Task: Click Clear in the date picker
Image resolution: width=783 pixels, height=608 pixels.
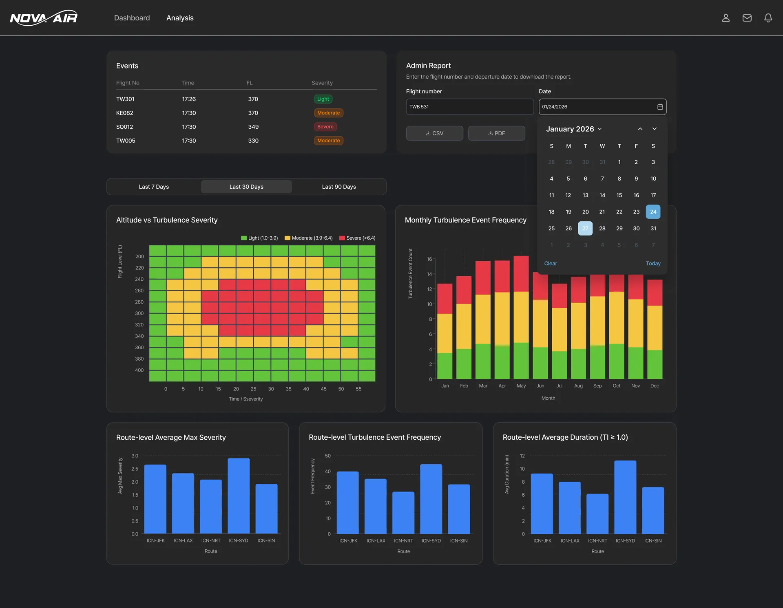Action: pyautogui.click(x=550, y=264)
